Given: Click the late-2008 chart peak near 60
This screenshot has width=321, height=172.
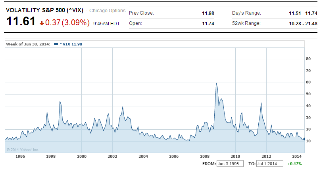Looking at the screenshot, I should point(216,83).
